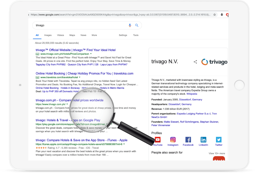
Task: Bookmark page with the star icon
Action: tap(215, 15)
